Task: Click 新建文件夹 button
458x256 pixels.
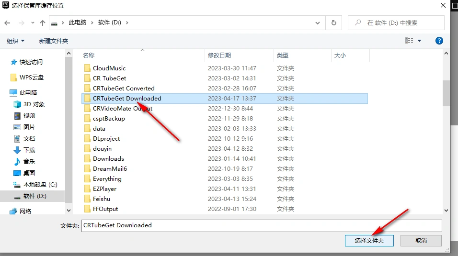Action: pyautogui.click(x=54, y=41)
